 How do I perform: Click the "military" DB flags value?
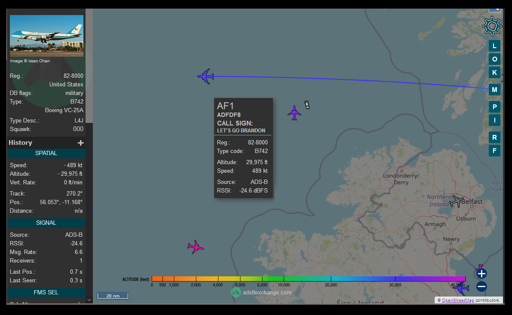coord(74,93)
